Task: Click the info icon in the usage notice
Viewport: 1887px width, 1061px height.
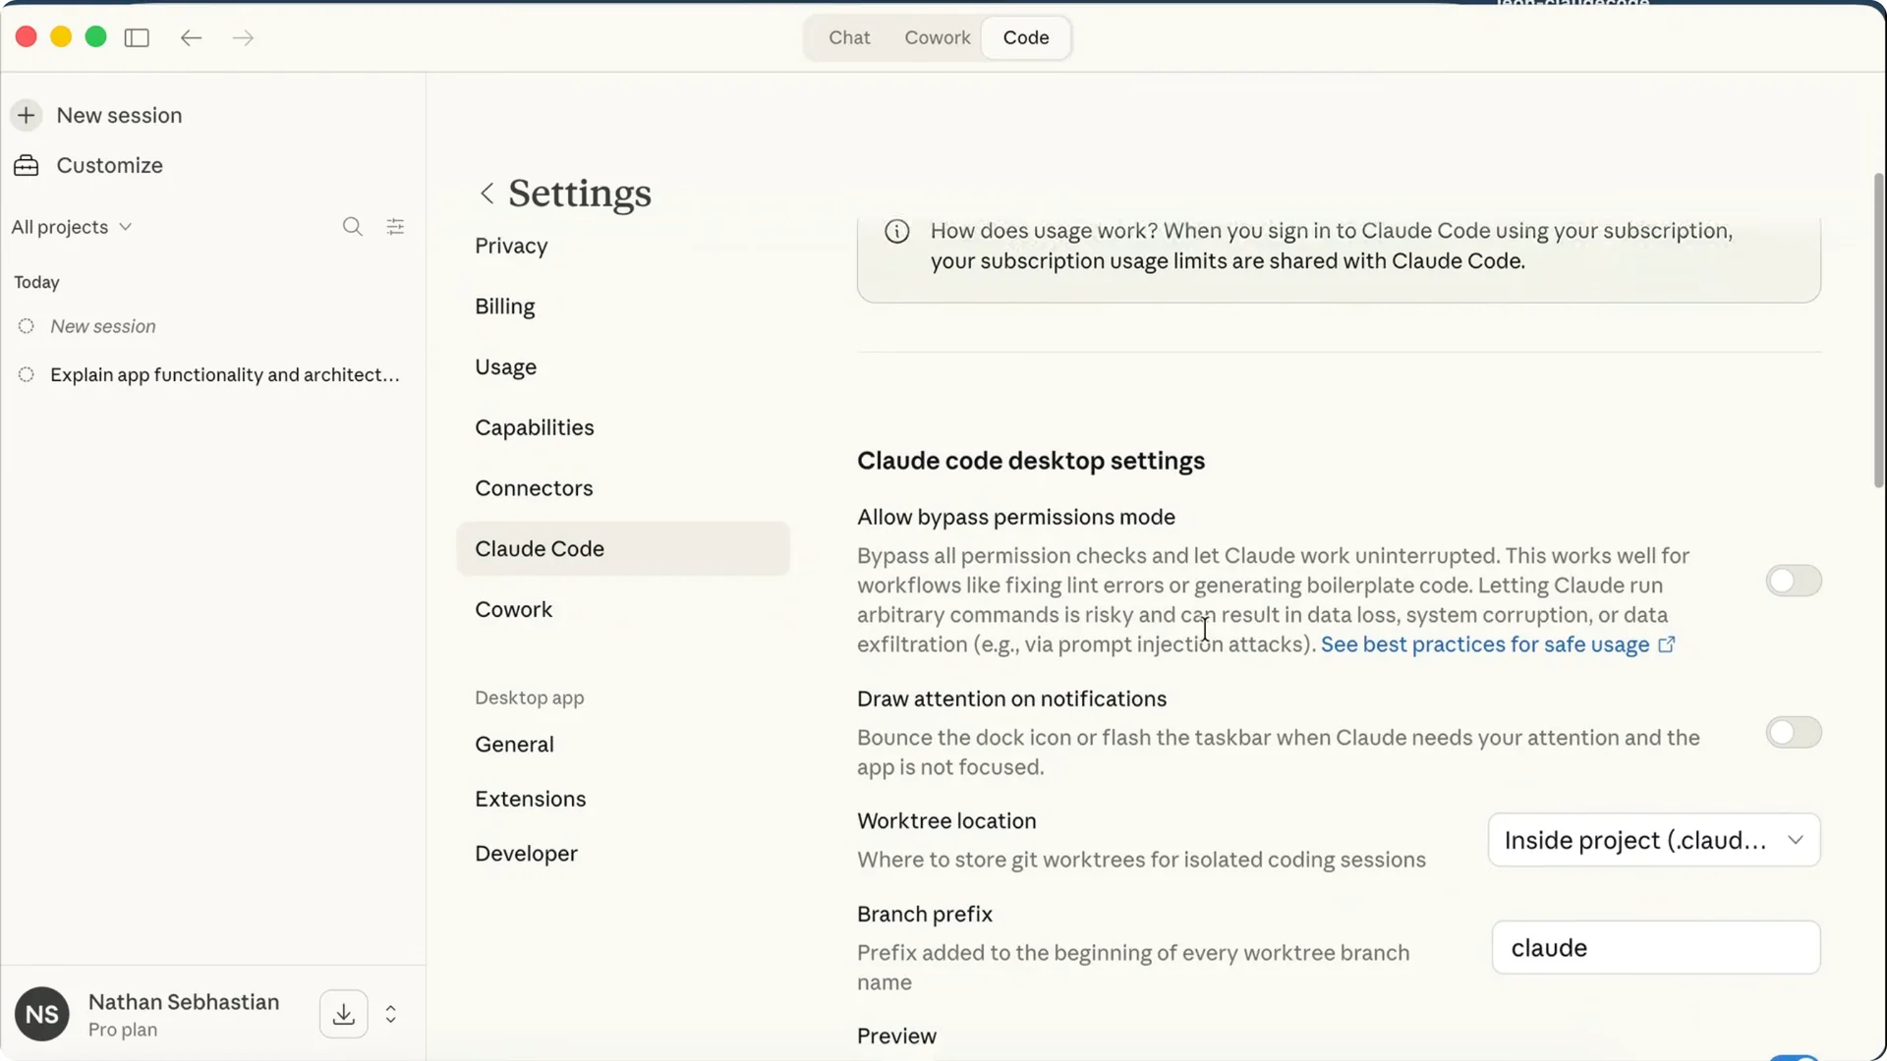Action: [896, 231]
